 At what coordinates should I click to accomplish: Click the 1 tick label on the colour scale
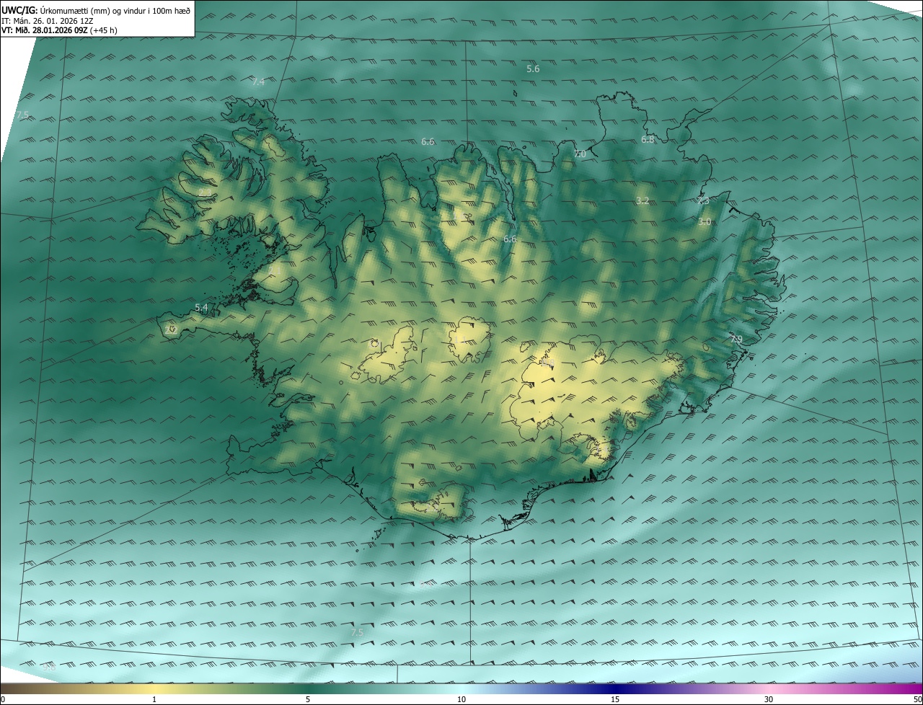(x=154, y=699)
